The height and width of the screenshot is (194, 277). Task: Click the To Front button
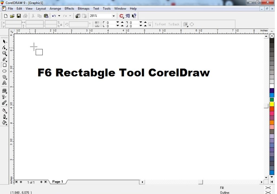[160, 24]
